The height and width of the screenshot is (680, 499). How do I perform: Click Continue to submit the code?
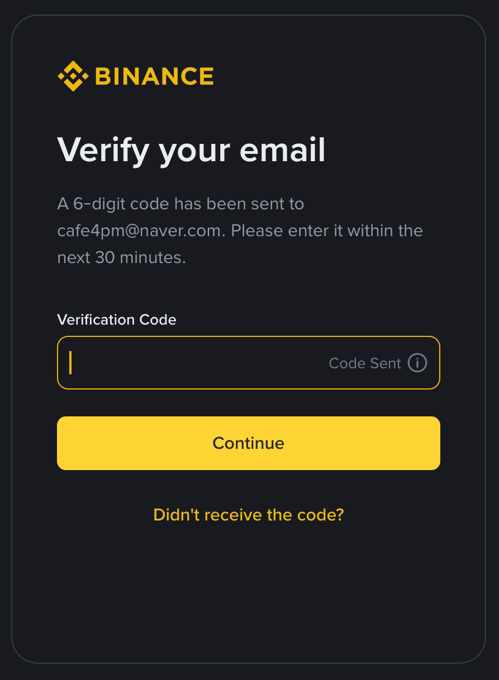point(248,443)
